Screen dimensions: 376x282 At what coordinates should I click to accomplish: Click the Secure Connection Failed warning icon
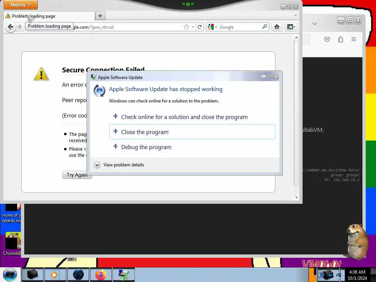(x=41, y=73)
